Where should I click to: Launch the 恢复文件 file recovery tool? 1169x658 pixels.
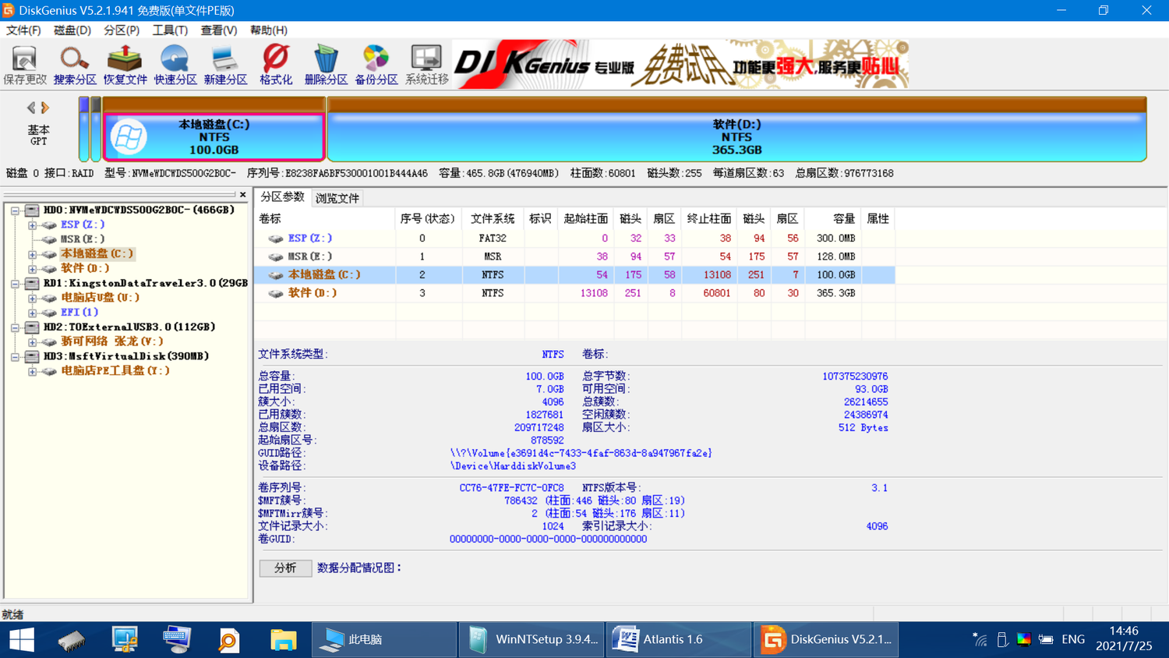pos(125,65)
